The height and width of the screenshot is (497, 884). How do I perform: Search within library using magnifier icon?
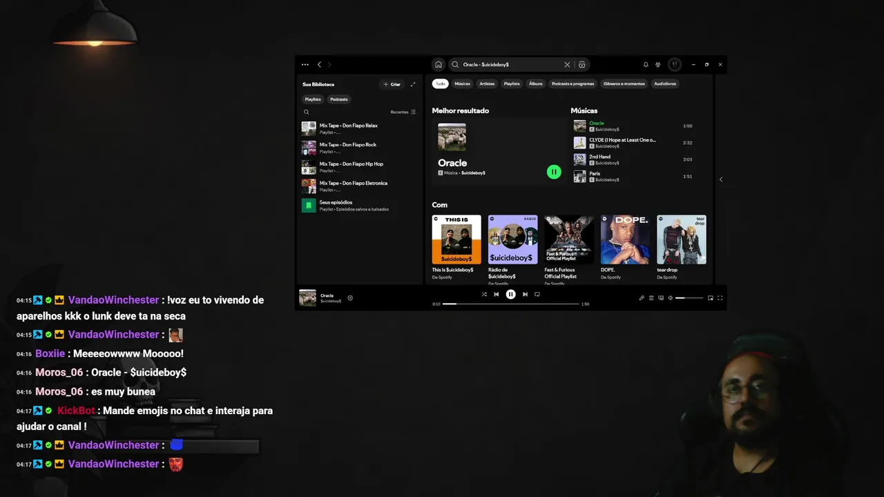pos(307,112)
